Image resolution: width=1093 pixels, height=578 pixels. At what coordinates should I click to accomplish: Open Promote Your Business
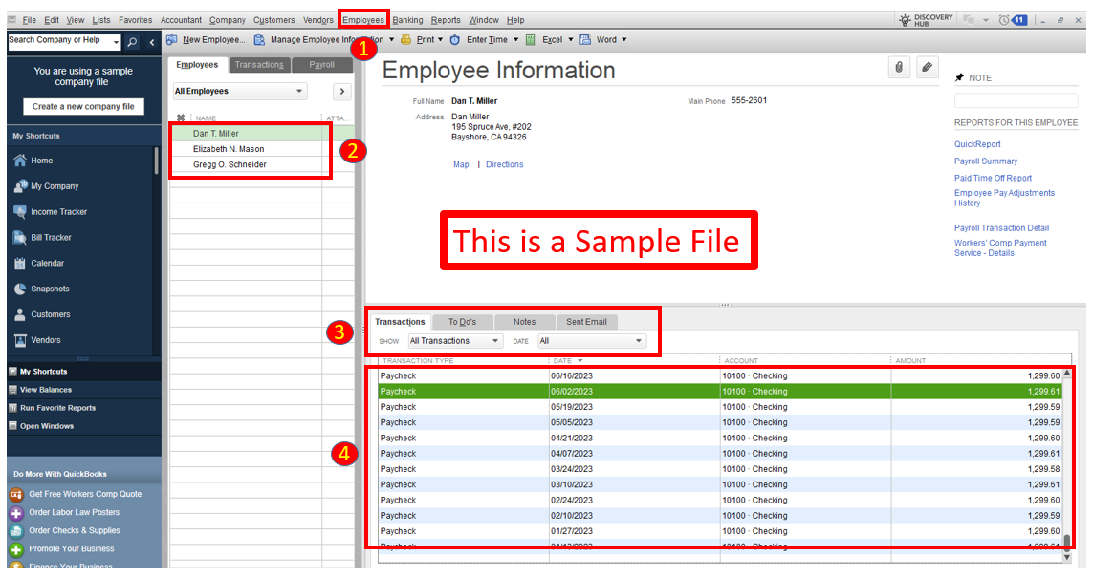tap(61, 548)
